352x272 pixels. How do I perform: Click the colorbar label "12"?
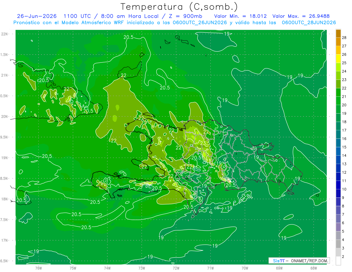point(344,172)
